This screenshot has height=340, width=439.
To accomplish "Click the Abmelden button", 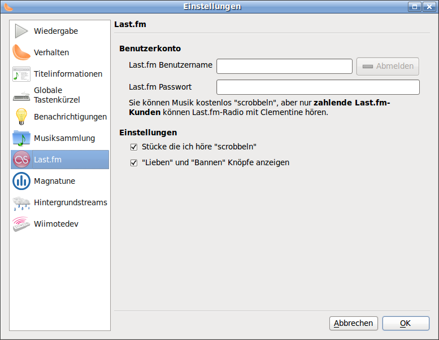I will click(388, 67).
